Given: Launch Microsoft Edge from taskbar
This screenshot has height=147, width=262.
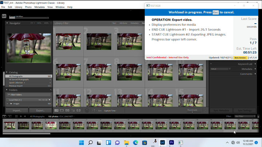Looking at the screenshot, I should point(135,143).
